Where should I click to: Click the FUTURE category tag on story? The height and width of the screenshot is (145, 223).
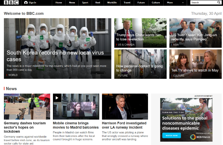click(123, 75)
